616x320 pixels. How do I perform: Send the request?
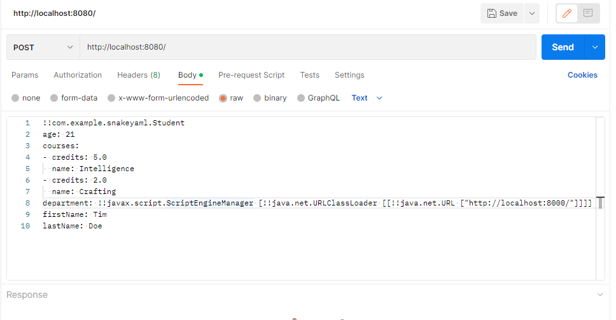click(x=563, y=47)
